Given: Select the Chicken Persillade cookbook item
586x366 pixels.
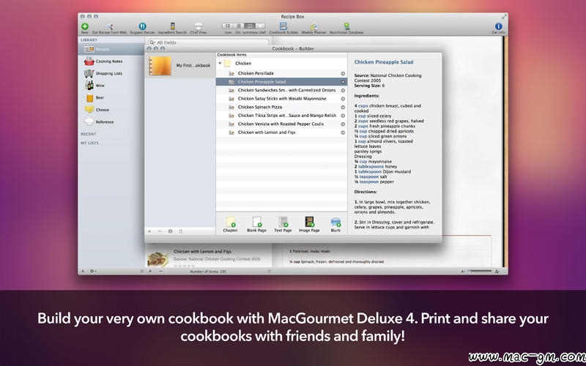Looking at the screenshot, I should coord(281,73).
